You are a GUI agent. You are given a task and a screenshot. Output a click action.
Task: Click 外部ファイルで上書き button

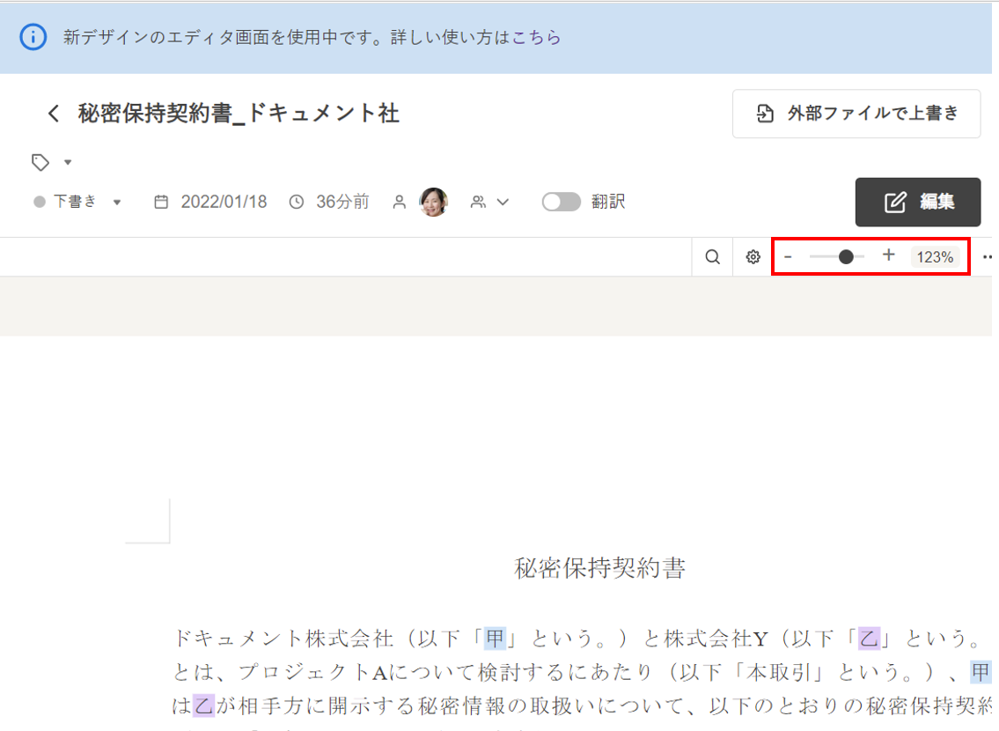click(x=856, y=114)
